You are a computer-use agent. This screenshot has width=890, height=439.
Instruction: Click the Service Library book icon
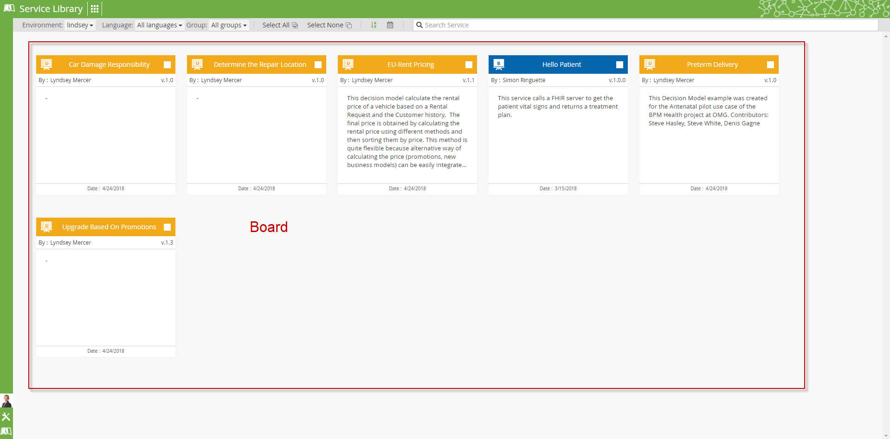point(9,8)
